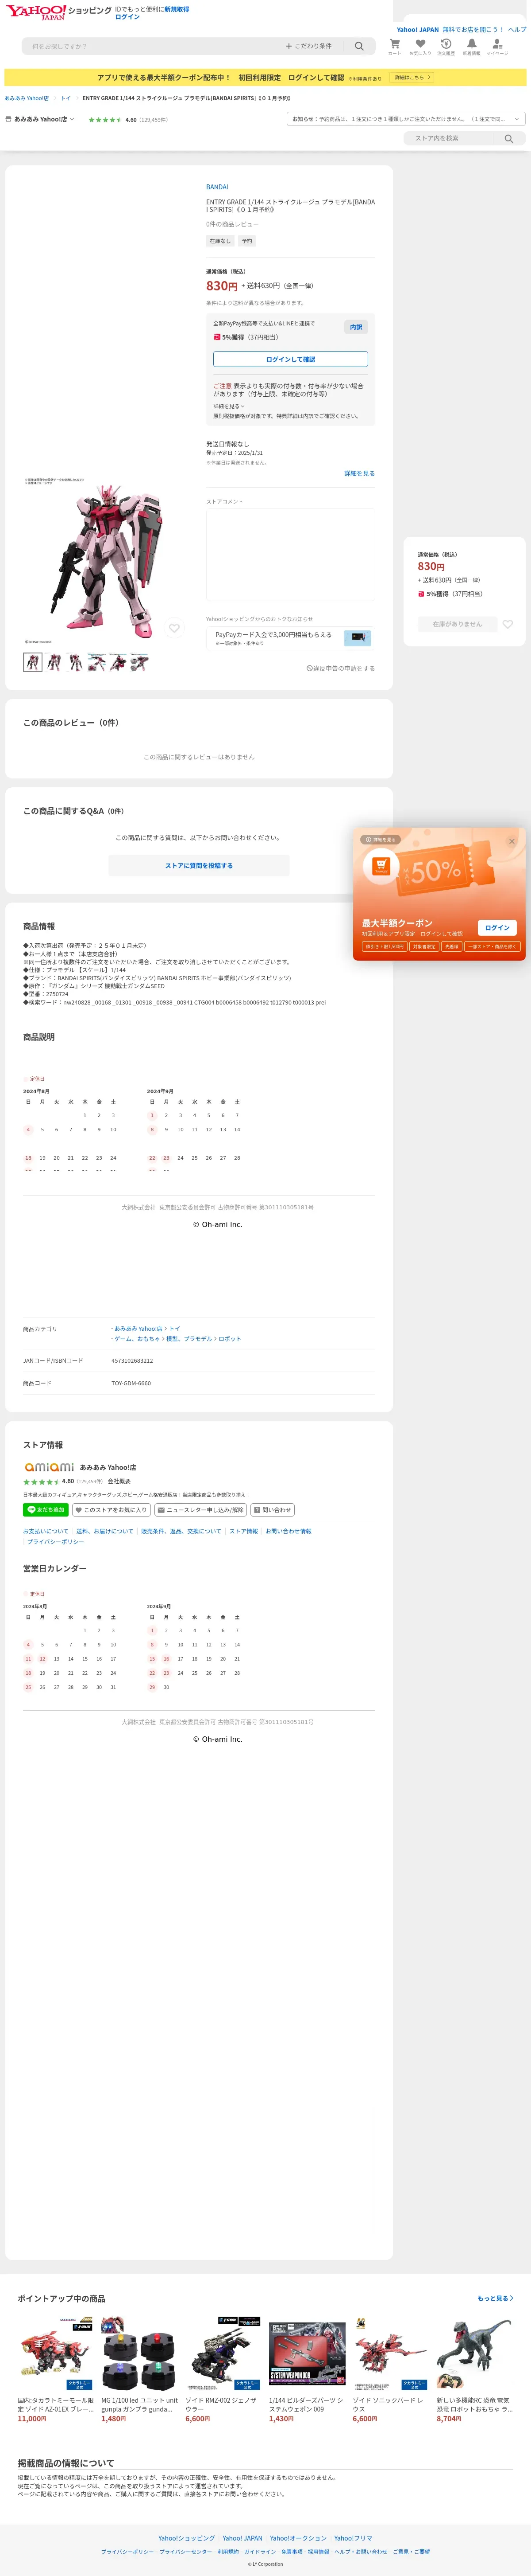
Task: Click the 在庫なし tag
Action: [x=219, y=241]
